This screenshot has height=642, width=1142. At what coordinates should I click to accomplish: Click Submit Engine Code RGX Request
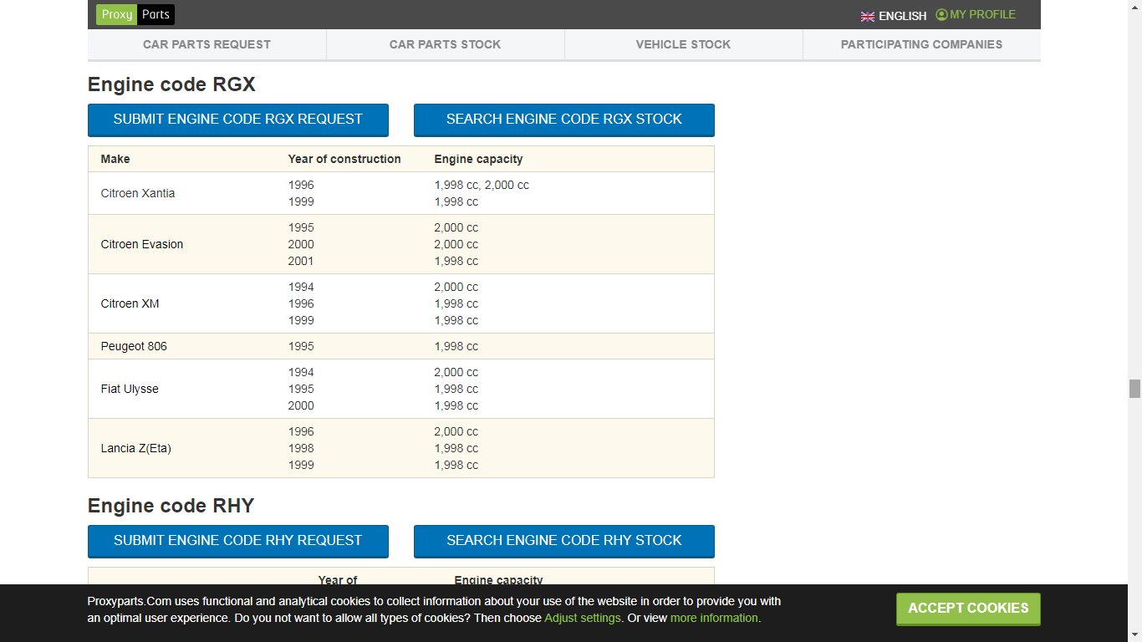point(238,120)
